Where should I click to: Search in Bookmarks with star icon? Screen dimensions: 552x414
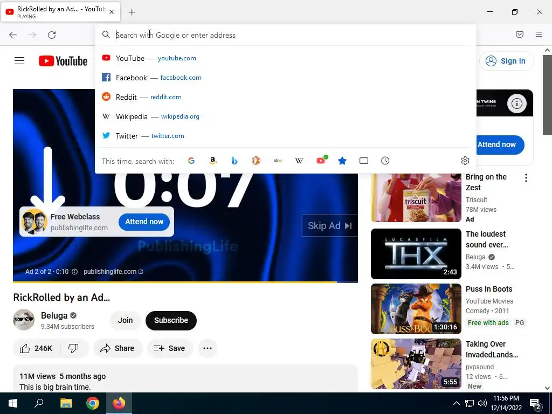(342, 161)
